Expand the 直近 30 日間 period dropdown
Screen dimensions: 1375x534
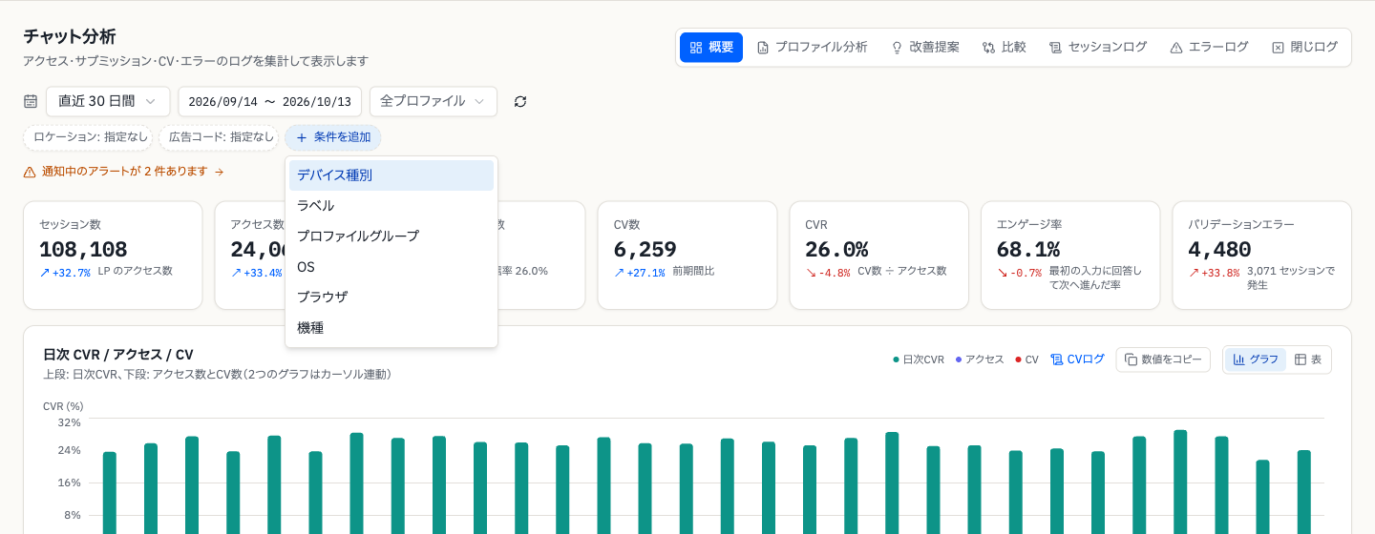[108, 101]
